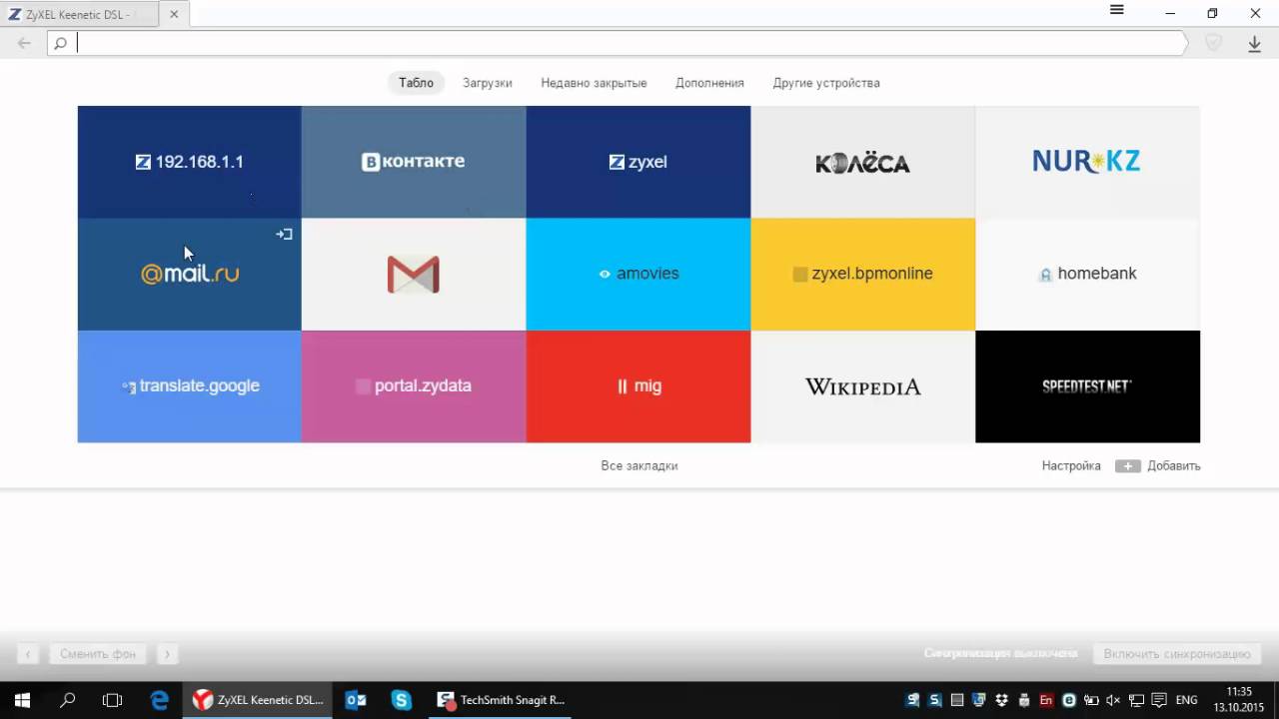
Task: Open the mig tile
Action: click(639, 386)
